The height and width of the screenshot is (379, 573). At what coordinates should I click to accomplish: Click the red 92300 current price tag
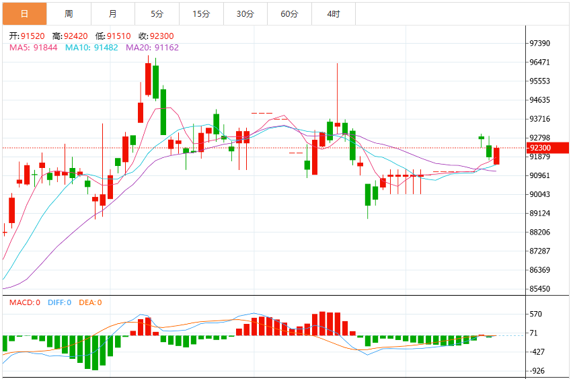[547, 148]
